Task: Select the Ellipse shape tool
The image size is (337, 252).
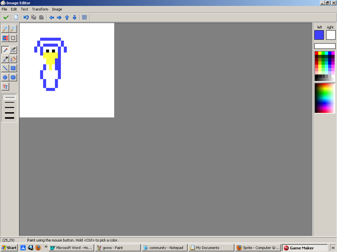Action: pos(5,77)
